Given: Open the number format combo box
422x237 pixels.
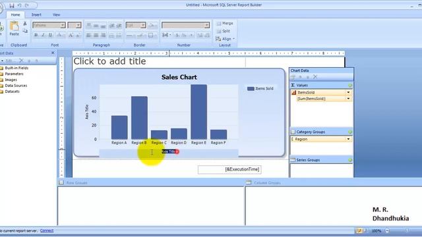Looking at the screenshot, I should click(x=185, y=25).
